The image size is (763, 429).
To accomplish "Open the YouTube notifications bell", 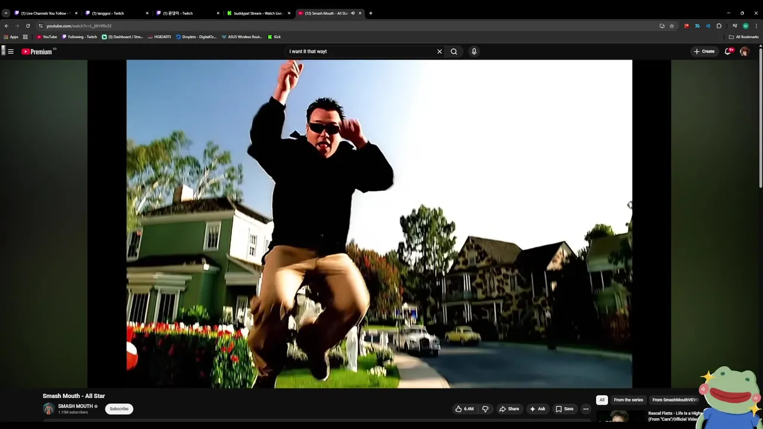I will [x=728, y=51].
